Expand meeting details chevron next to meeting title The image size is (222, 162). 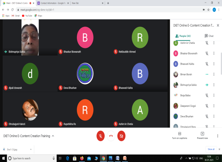point(53,136)
